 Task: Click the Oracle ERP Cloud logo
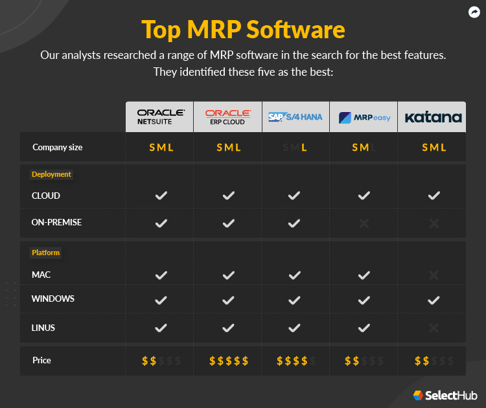[228, 117]
